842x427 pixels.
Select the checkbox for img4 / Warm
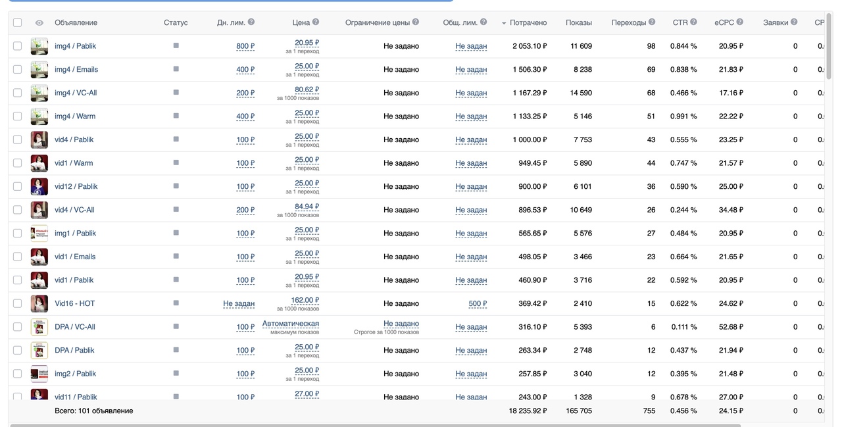pos(18,116)
